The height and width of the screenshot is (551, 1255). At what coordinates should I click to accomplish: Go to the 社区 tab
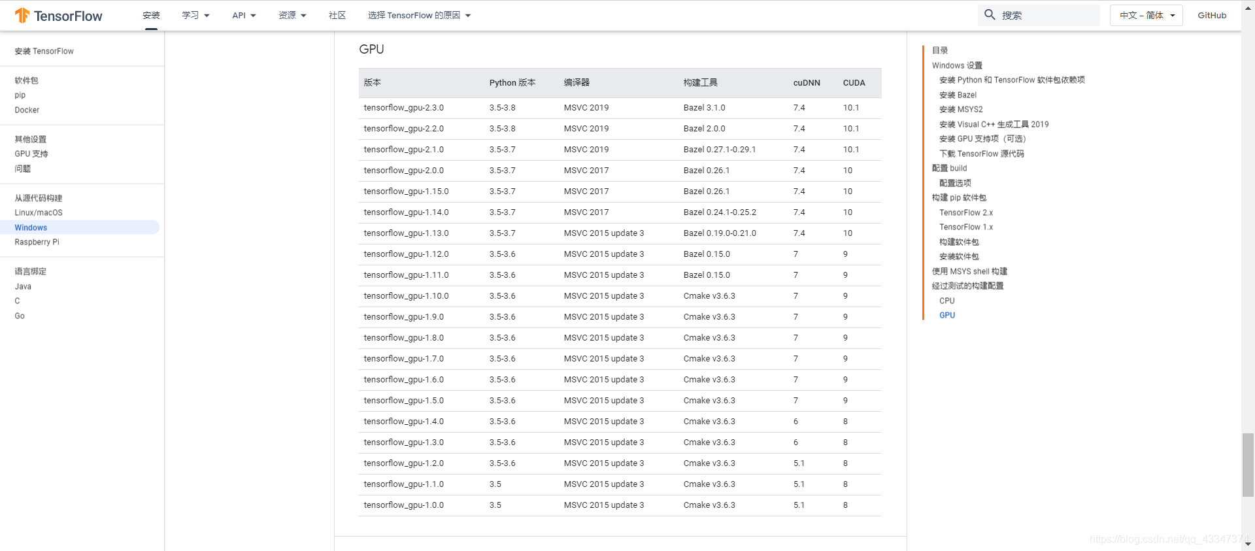337,15
